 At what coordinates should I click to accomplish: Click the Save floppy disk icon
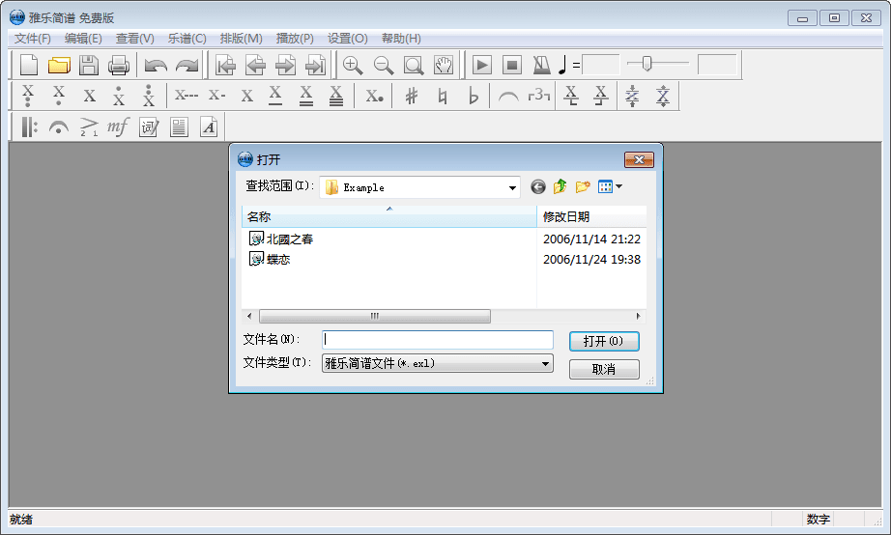(89, 66)
